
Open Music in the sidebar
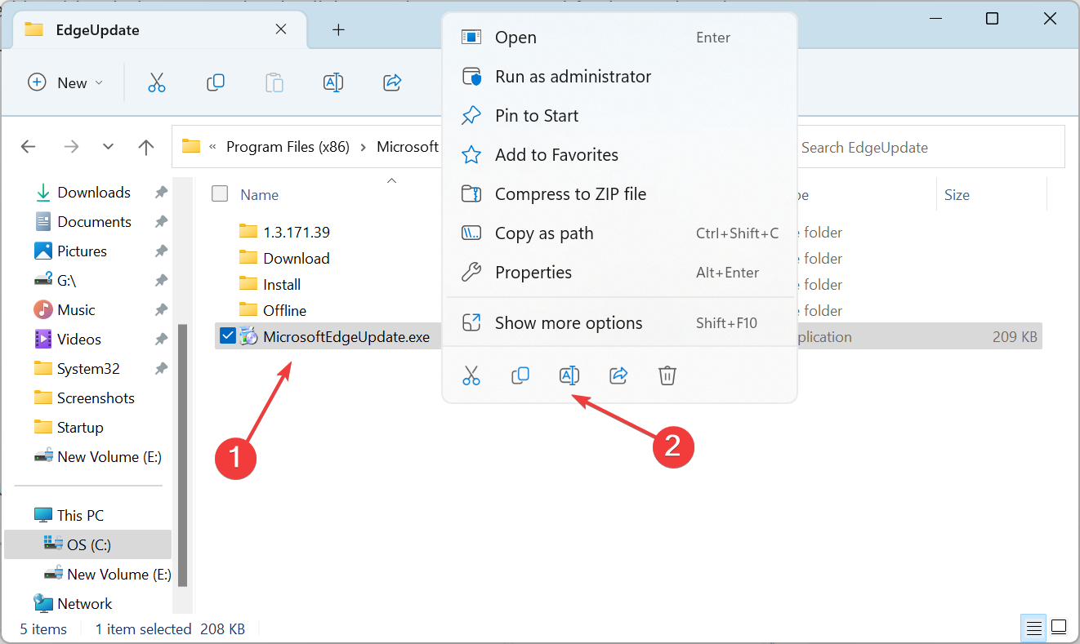(x=76, y=310)
